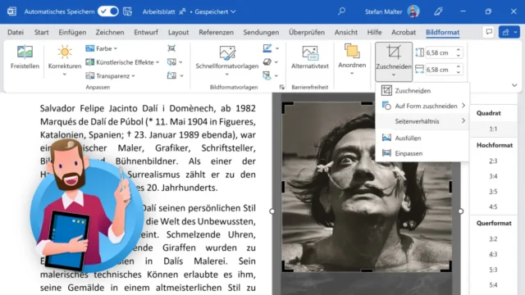
Task: Click the Word app icon
Action: click(12, 11)
